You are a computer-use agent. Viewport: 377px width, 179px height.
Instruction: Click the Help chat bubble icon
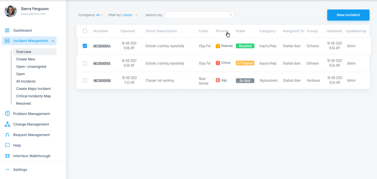7,145
